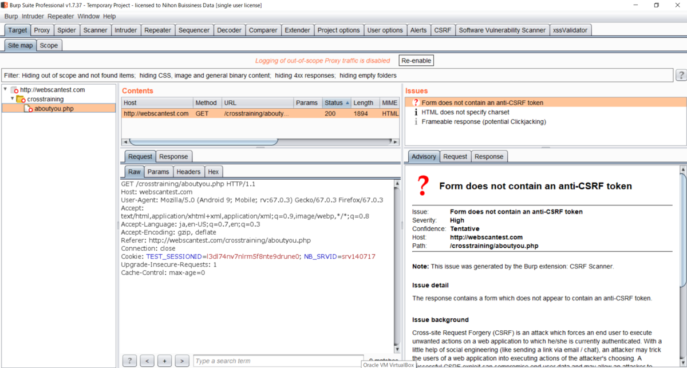Select the Params view tab

(158, 172)
